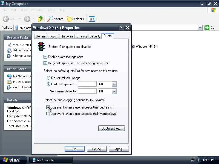Click the Windows flag logo in menu bar corner
Image resolution: width=219 pixels, height=164 pixels.
[213, 10]
